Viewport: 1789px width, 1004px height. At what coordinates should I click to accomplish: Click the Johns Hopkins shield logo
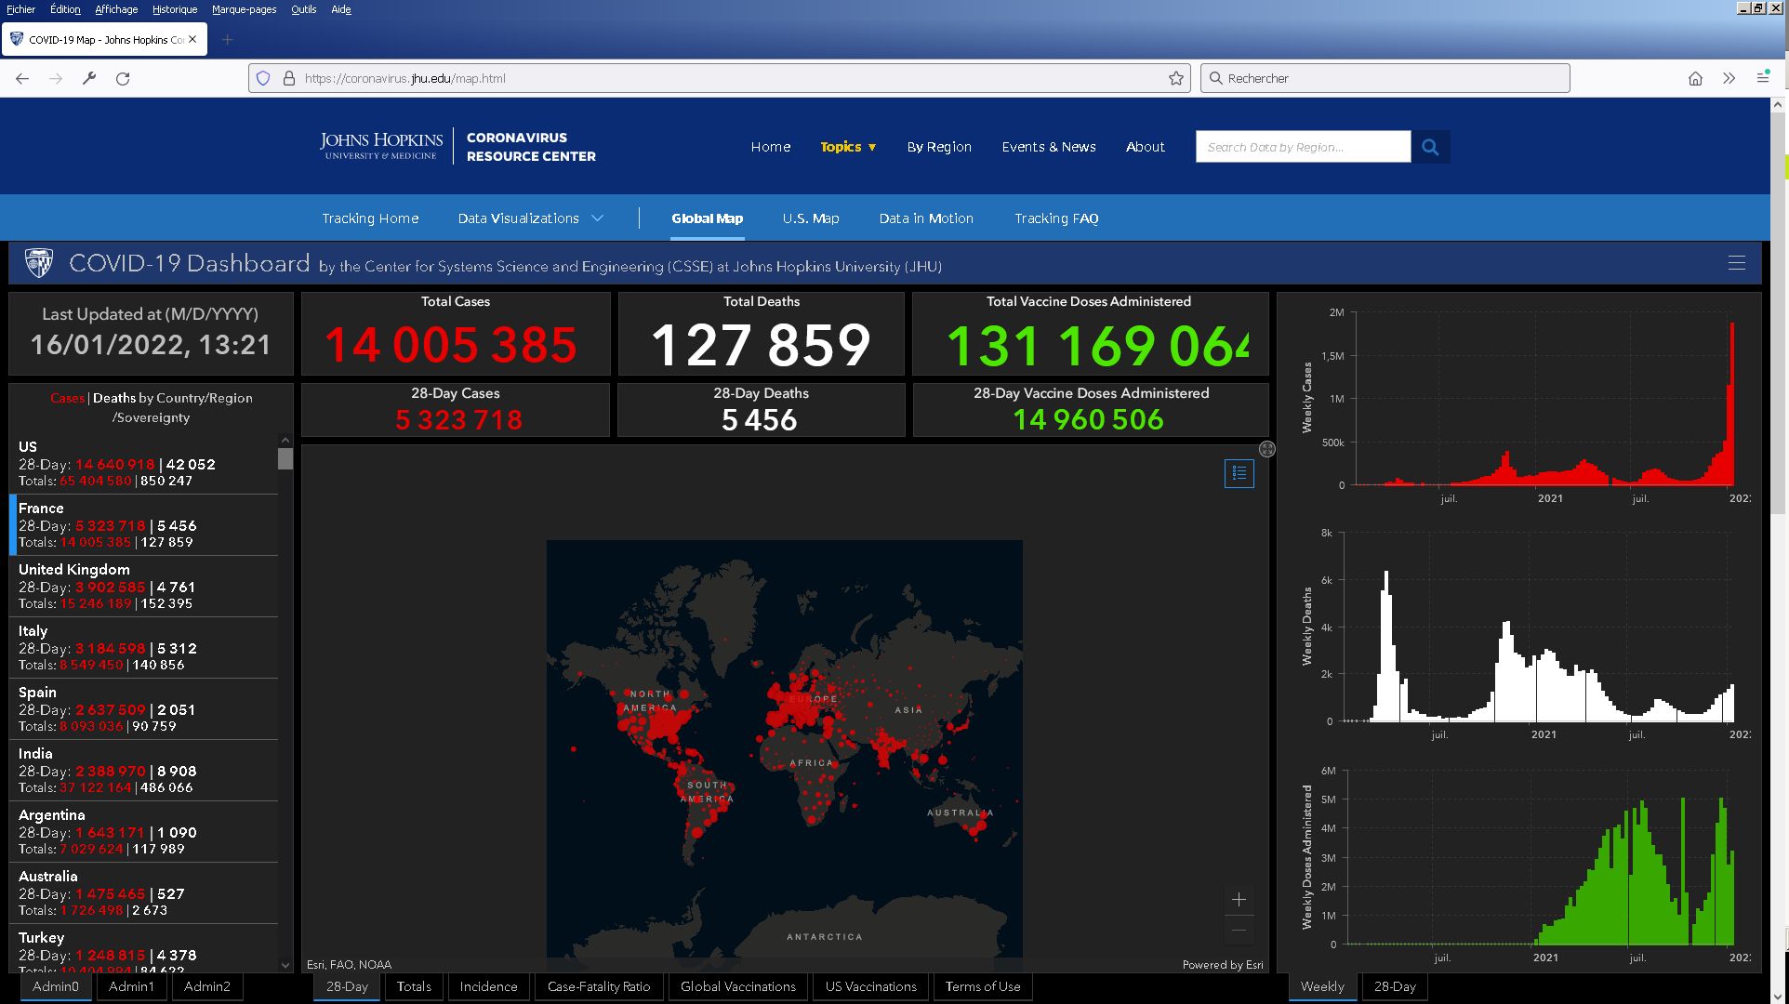38,263
